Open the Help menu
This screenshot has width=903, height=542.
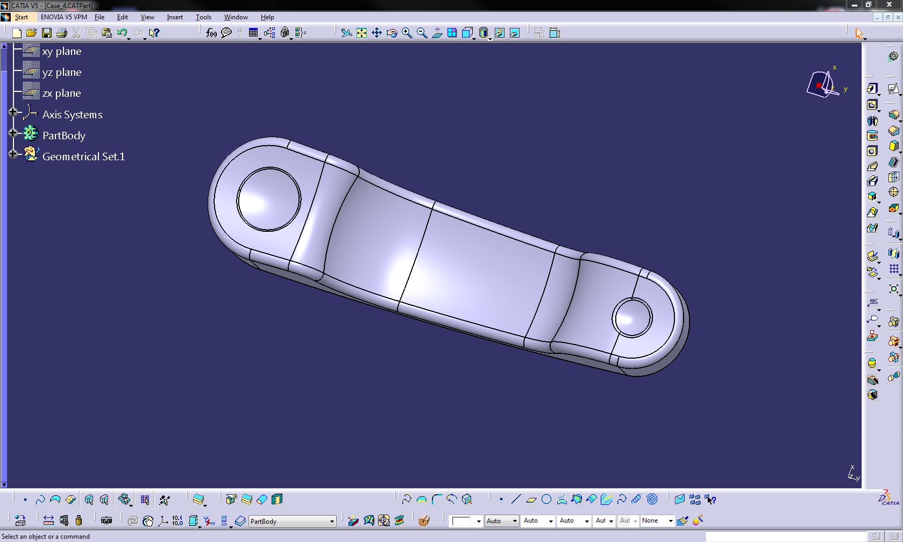pyautogui.click(x=267, y=17)
